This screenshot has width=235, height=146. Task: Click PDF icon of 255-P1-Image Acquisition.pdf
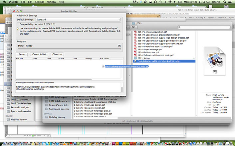pos(135,32)
